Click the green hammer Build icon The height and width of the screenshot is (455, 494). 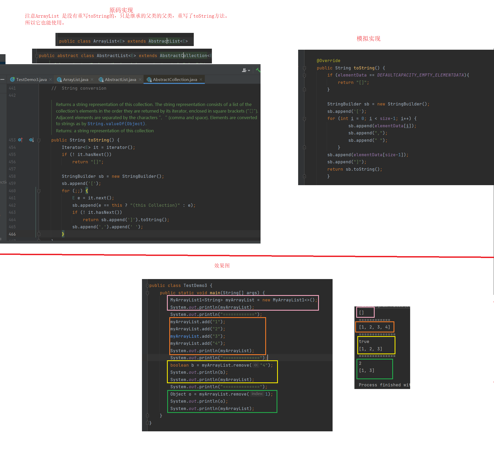[258, 70]
